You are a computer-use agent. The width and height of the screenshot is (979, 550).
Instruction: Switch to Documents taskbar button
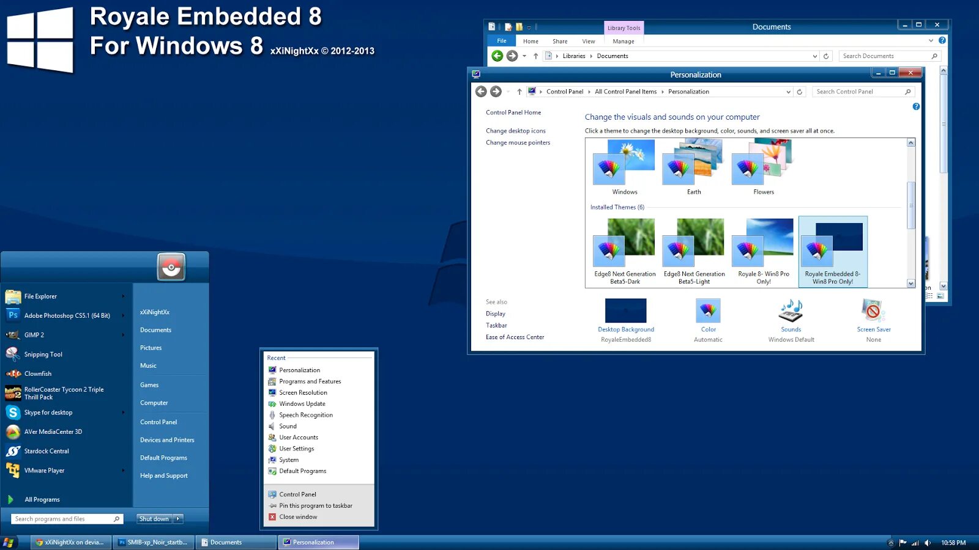click(237, 543)
